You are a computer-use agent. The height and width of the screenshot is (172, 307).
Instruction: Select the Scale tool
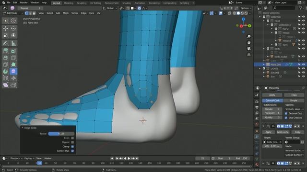pos(5,35)
